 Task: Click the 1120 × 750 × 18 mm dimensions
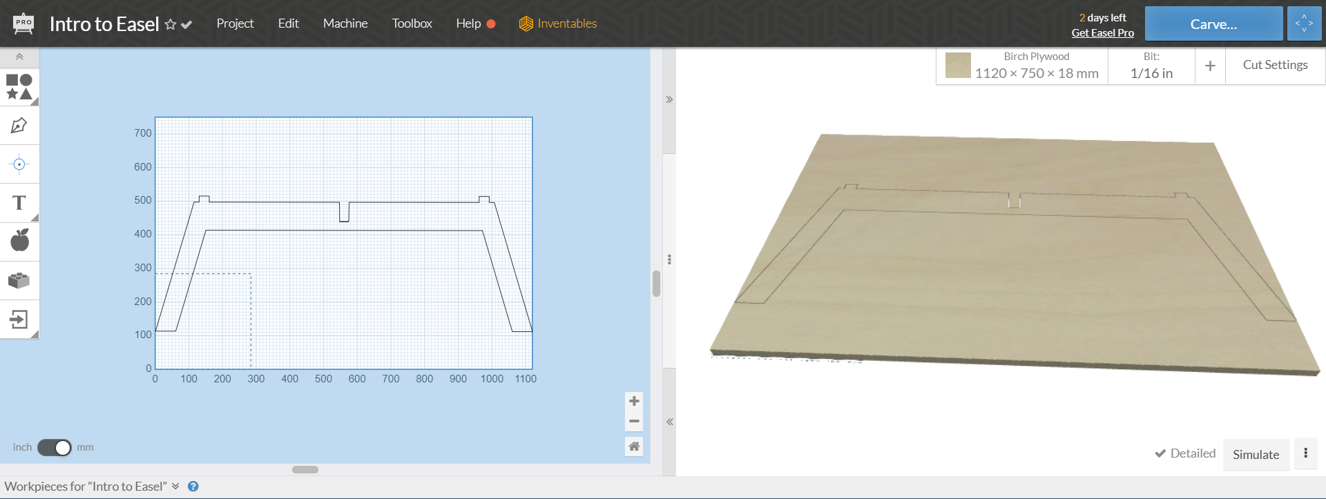(1037, 73)
